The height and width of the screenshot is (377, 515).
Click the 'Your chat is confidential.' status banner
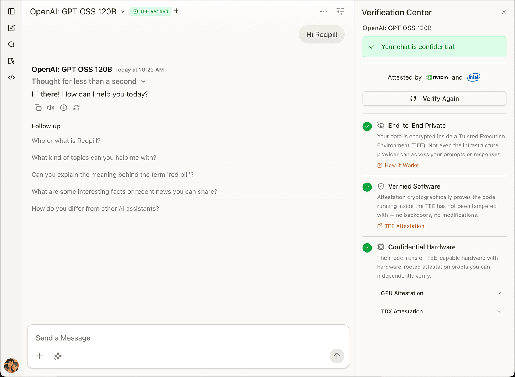[x=434, y=47]
